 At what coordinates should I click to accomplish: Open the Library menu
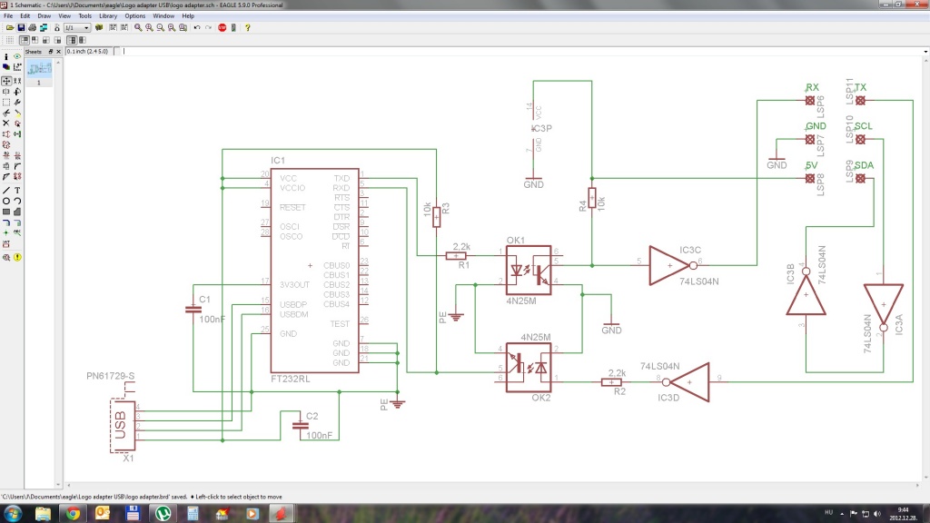point(108,16)
